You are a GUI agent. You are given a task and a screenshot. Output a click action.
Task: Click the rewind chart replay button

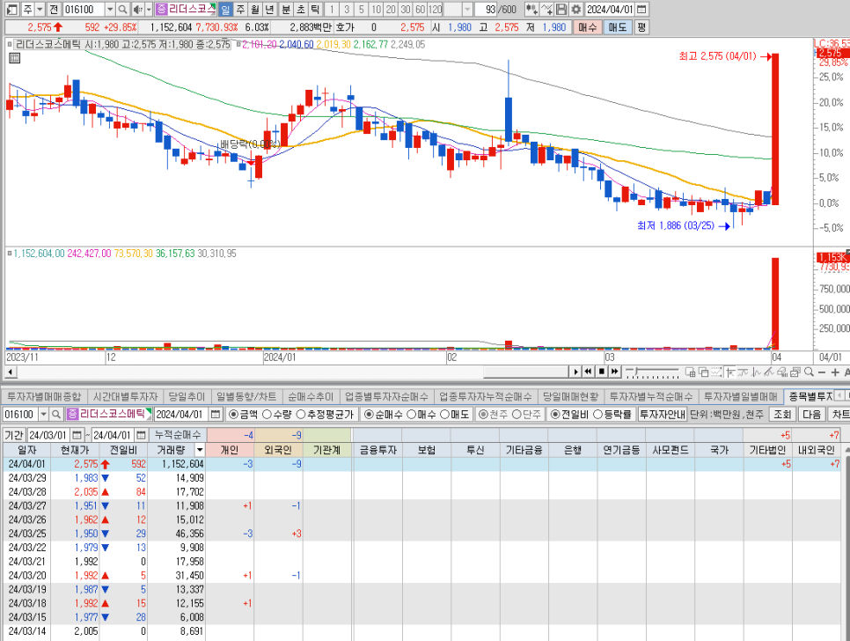point(588,372)
